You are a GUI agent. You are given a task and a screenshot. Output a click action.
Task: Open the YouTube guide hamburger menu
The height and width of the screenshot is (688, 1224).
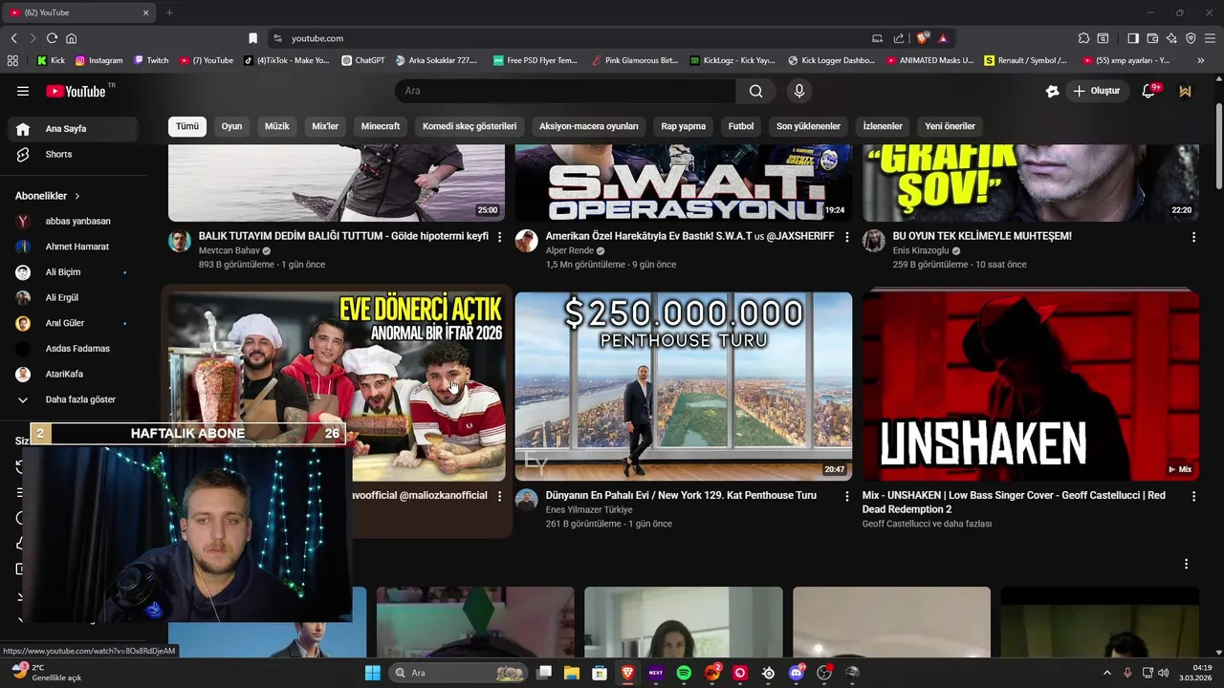pyautogui.click(x=23, y=91)
